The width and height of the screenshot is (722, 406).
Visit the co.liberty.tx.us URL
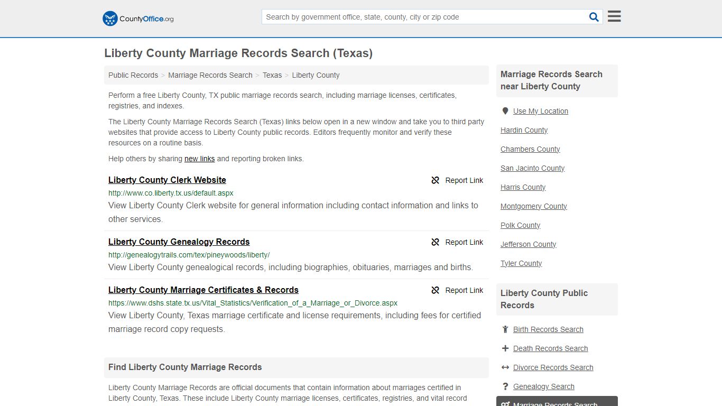pos(171,193)
